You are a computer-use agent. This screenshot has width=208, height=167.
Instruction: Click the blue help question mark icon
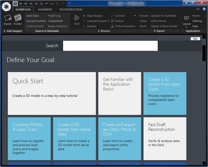(x=203, y=9)
